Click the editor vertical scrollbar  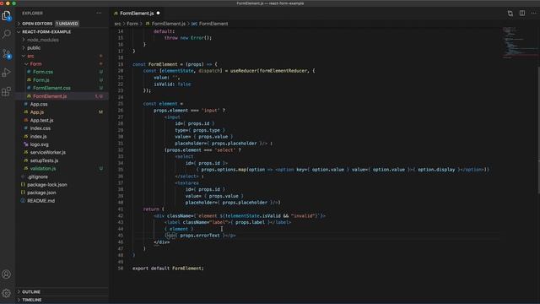[538, 111]
